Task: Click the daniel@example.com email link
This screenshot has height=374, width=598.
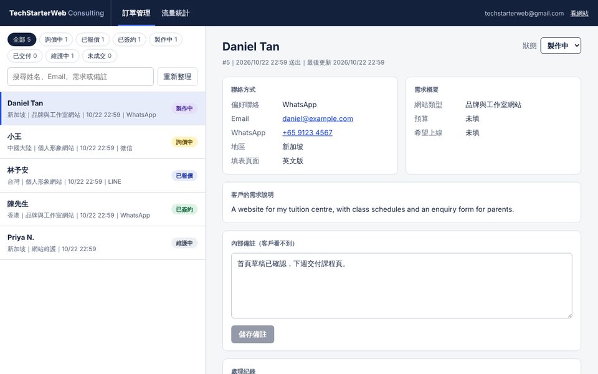Action: point(318,118)
